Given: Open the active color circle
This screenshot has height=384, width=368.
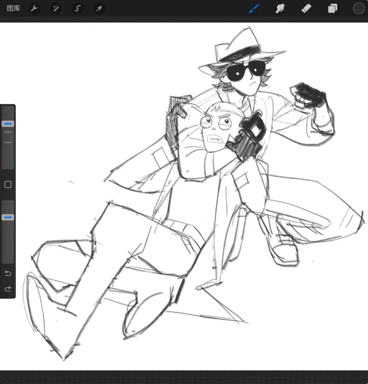Looking at the screenshot, I should pyautogui.click(x=359, y=8).
